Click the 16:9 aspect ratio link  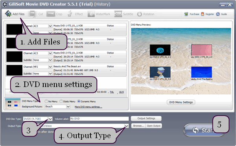[x=121, y=92]
